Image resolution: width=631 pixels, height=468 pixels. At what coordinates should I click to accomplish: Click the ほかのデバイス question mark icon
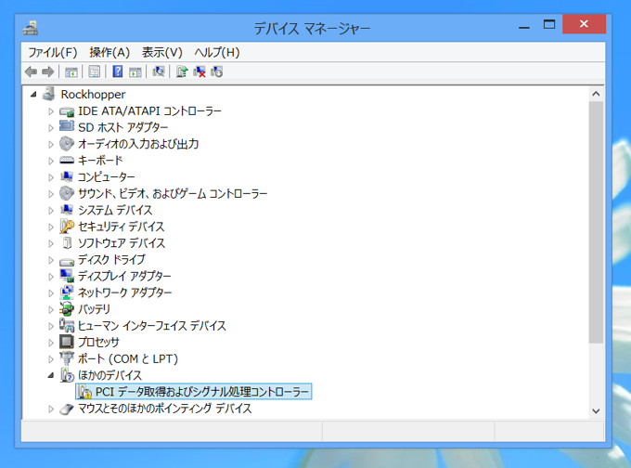(x=67, y=375)
